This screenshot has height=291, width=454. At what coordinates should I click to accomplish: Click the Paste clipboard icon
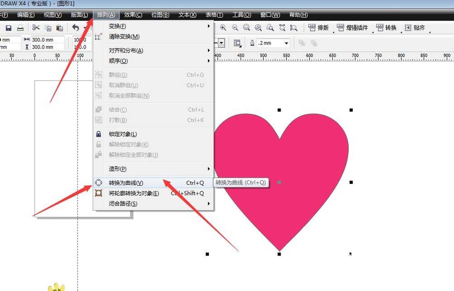59,28
